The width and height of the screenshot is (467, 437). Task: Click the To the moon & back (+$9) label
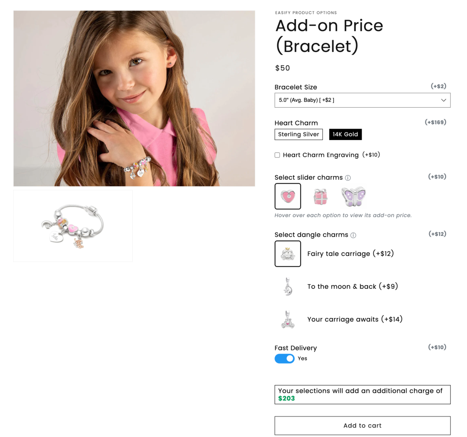coord(353,286)
